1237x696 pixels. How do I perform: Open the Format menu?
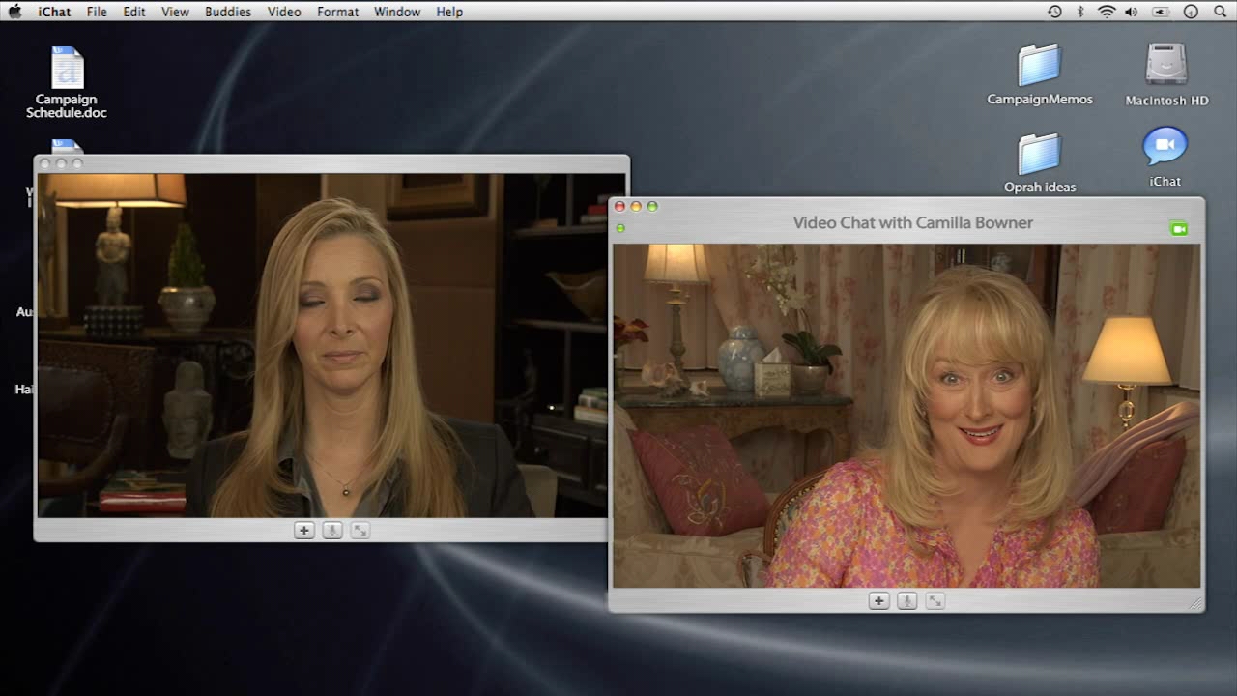[x=338, y=12]
